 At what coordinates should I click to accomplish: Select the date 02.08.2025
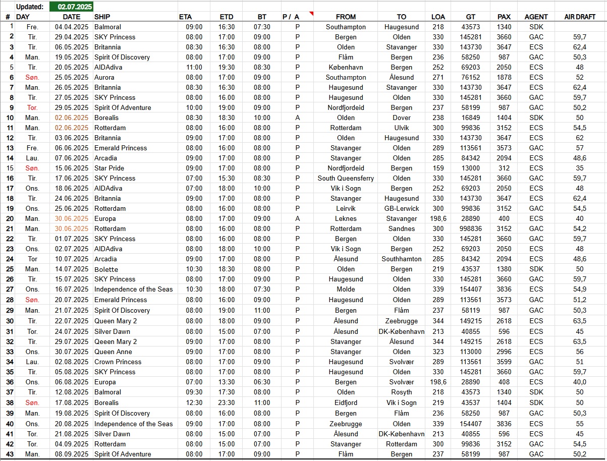pyautogui.click(x=72, y=362)
